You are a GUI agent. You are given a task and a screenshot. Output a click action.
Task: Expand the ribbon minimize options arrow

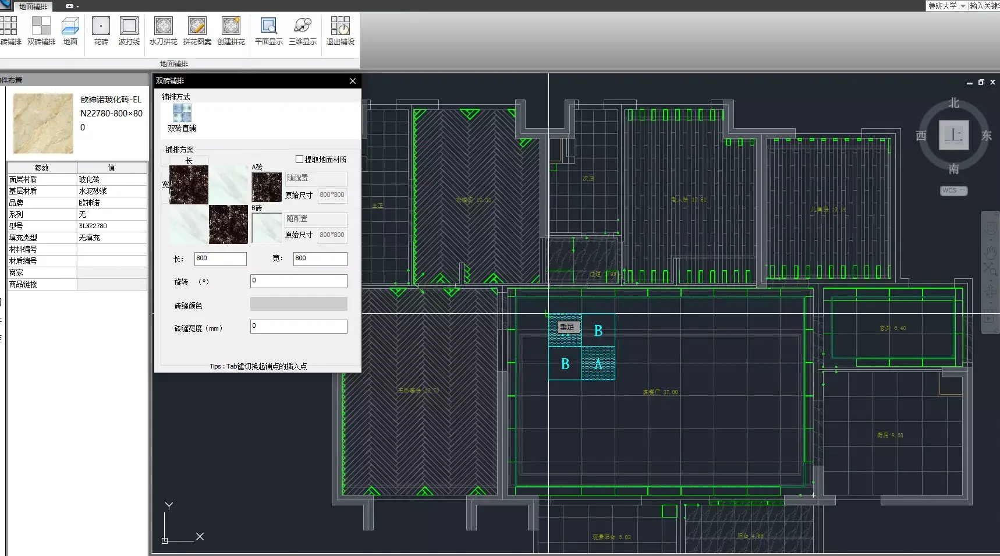coord(77,6)
